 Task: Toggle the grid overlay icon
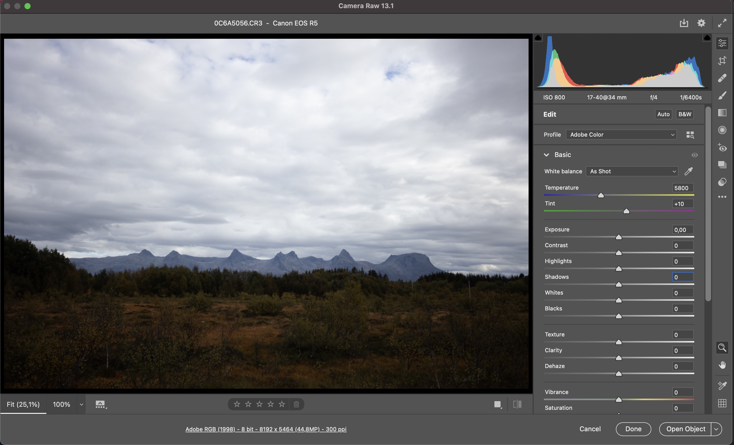coord(722,403)
